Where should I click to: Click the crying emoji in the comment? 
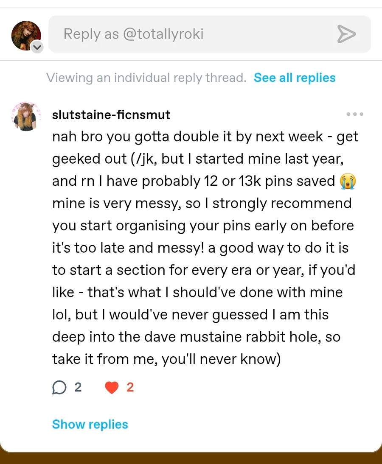pyautogui.click(x=348, y=181)
